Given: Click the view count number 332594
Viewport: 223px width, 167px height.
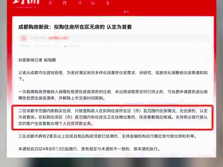Looking at the screenshot, I should 74,46.
